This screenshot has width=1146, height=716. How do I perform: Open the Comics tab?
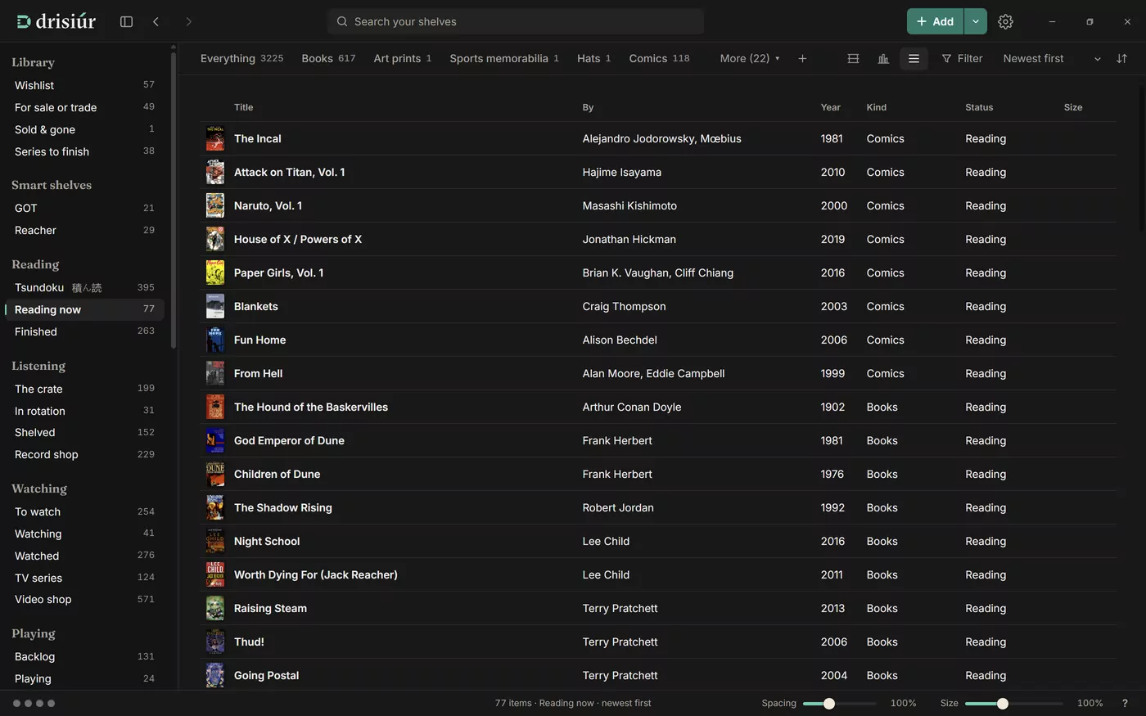pyautogui.click(x=659, y=58)
